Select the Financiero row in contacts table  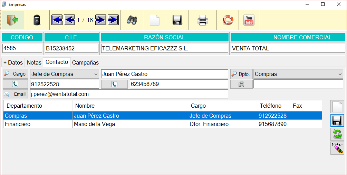(x=163, y=124)
